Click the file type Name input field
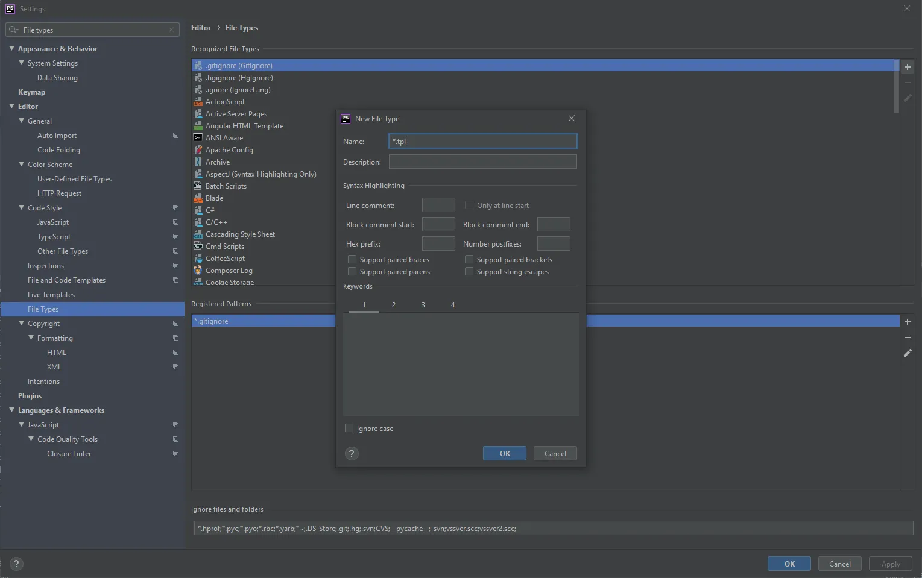 483,141
